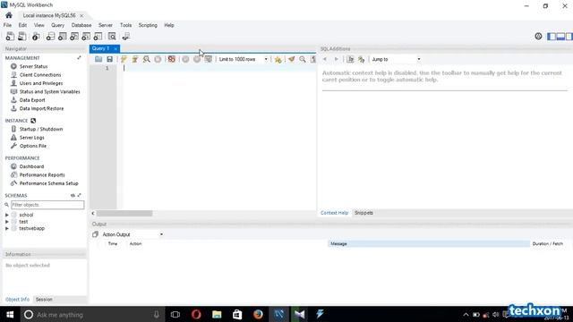Open the Query menu
The width and height of the screenshot is (573, 322).
57,25
